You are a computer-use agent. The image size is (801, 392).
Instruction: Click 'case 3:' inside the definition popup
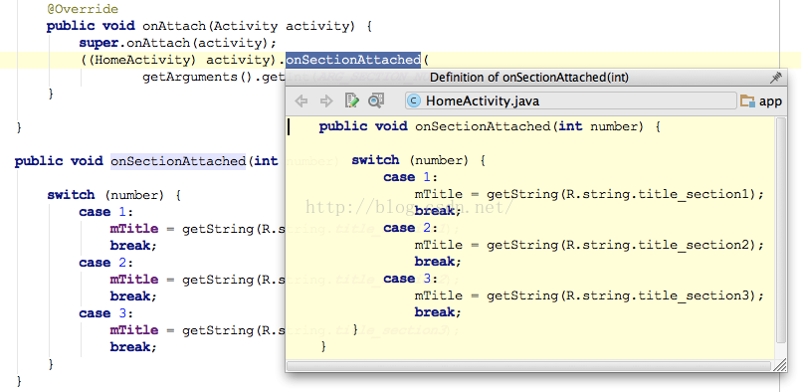410,279
